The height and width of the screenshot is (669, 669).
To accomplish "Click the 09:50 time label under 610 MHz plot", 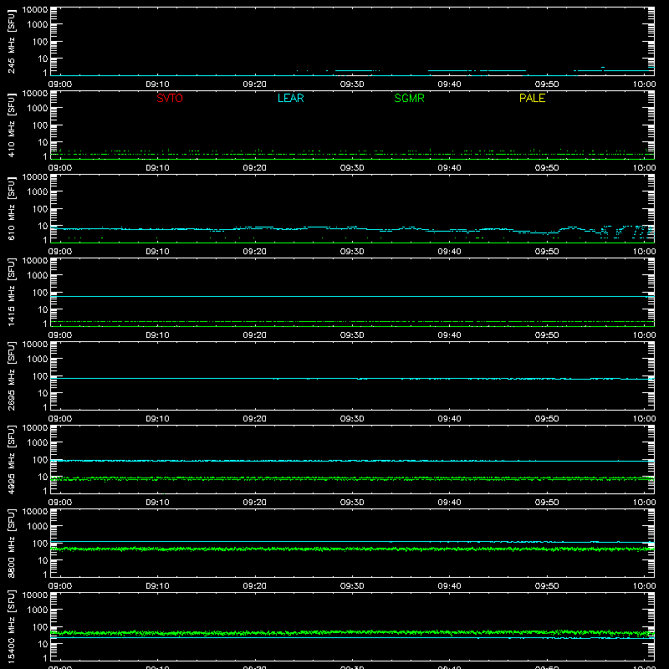I will pyautogui.click(x=547, y=252).
